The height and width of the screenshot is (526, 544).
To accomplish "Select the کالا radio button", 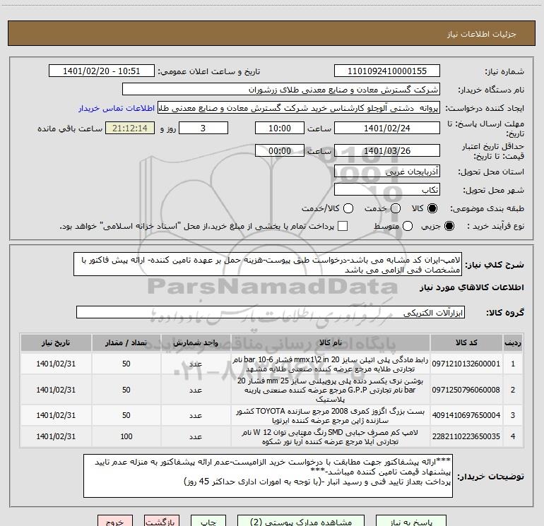I will [432, 208].
